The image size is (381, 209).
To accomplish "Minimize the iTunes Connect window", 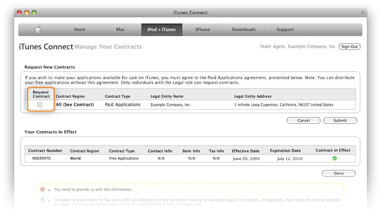I will pyautogui.click(x=27, y=13).
